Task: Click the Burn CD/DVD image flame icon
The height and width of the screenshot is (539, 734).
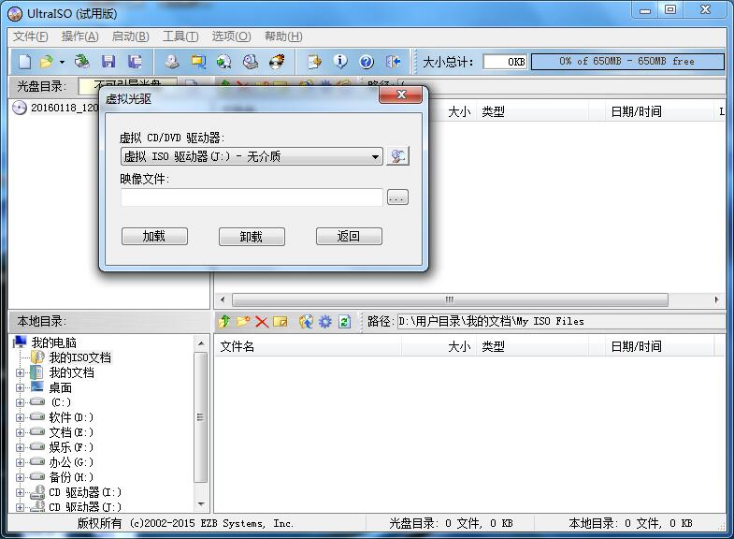Action: [277, 62]
